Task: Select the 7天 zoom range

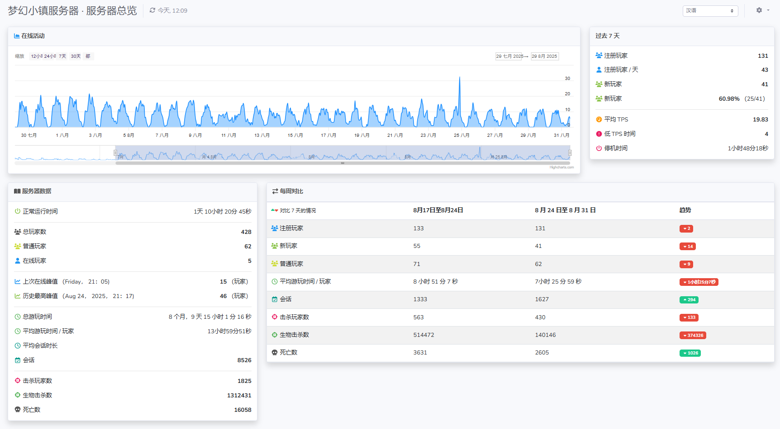Action: click(x=62, y=56)
